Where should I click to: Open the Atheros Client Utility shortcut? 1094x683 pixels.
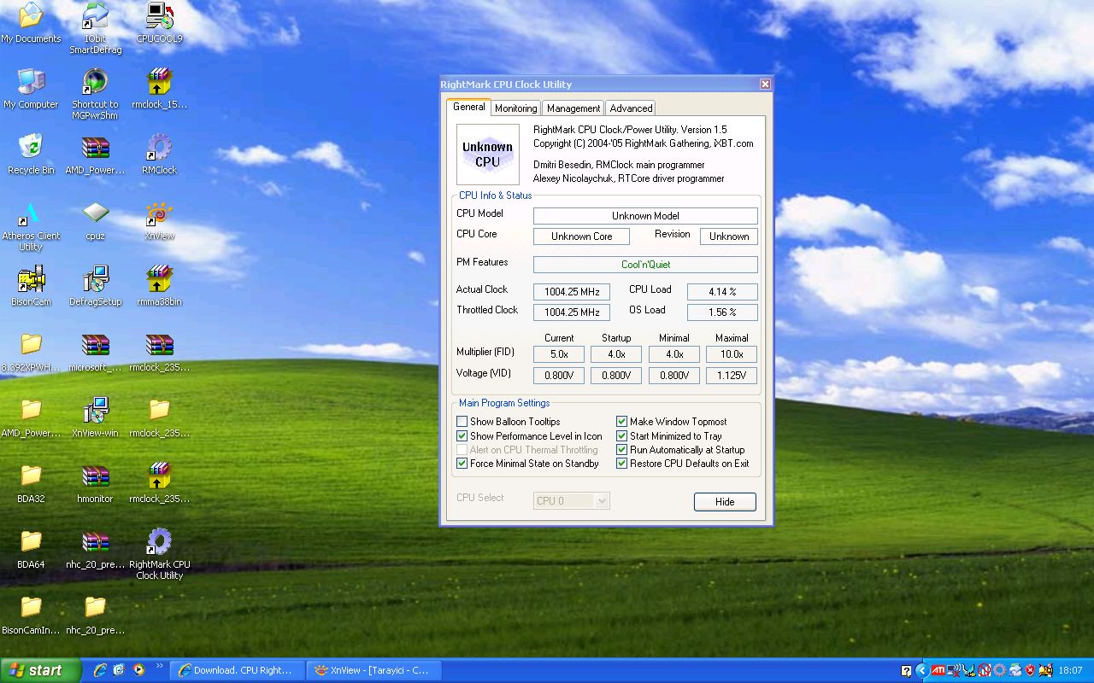[x=31, y=226]
